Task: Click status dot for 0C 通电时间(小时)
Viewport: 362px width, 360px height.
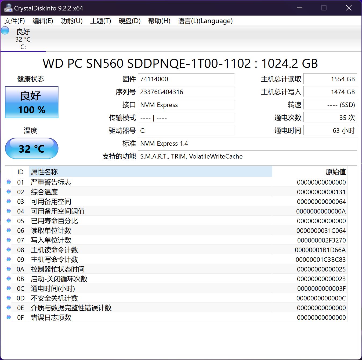Action: click(9, 288)
